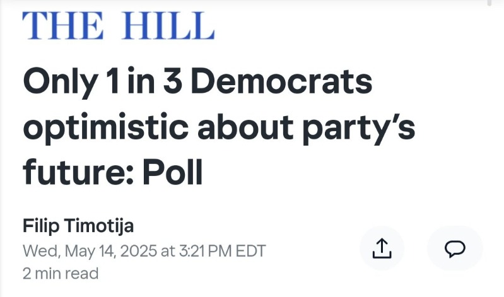Screen dimensions: 504x297
Task: Open comments via speech bubble icon
Action: click(454, 249)
